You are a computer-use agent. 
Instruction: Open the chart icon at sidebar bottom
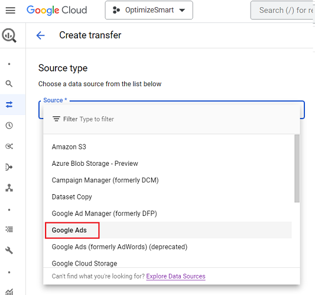[x=9, y=291]
